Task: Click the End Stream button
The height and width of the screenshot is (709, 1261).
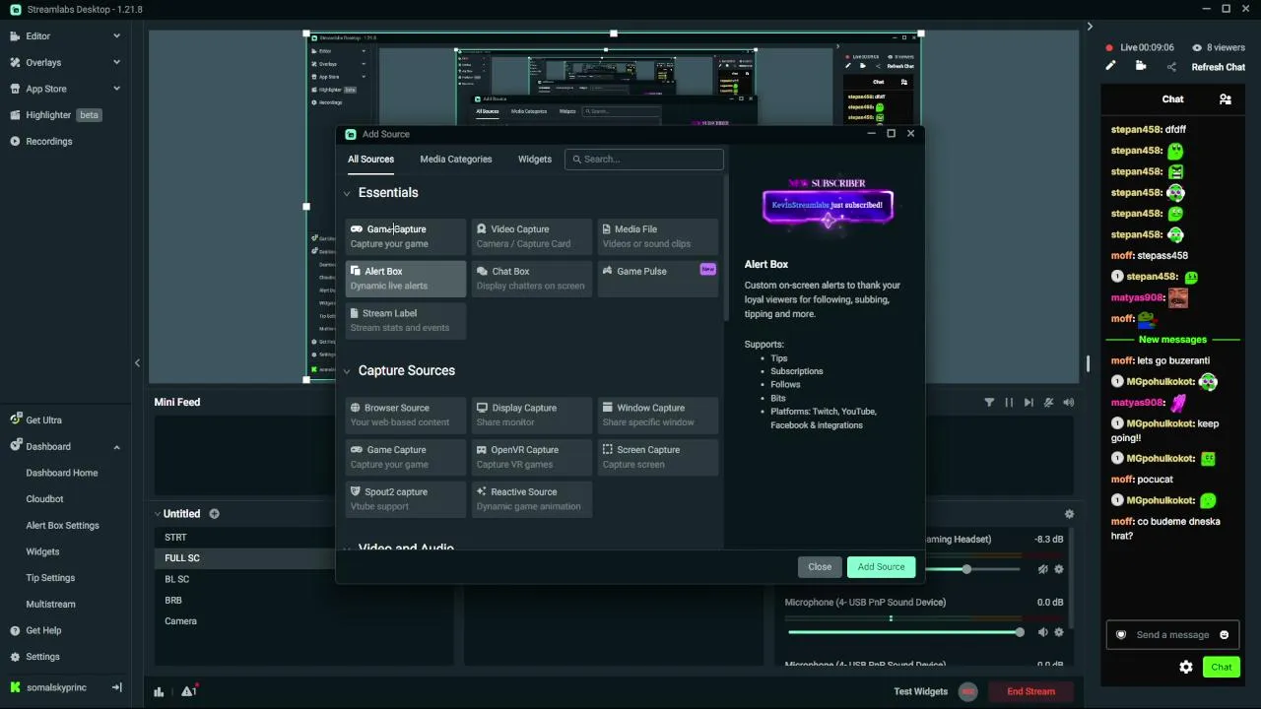Action: (x=1031, y=691)
